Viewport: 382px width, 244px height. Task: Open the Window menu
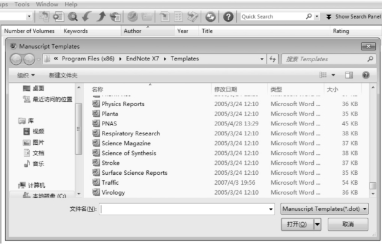(47, 4)
